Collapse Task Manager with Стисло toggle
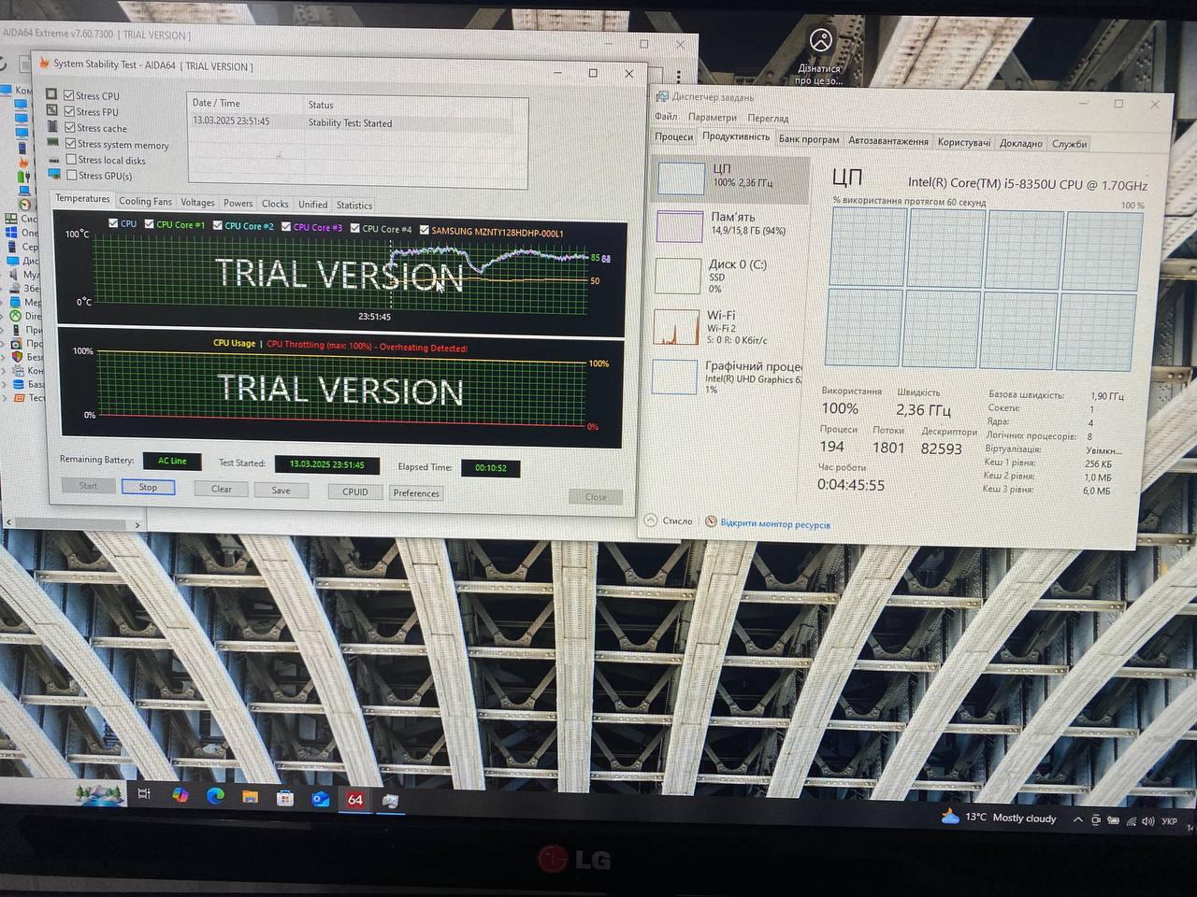The height and width of the screenshot is (897, 1197). click(x=670, y=520)
